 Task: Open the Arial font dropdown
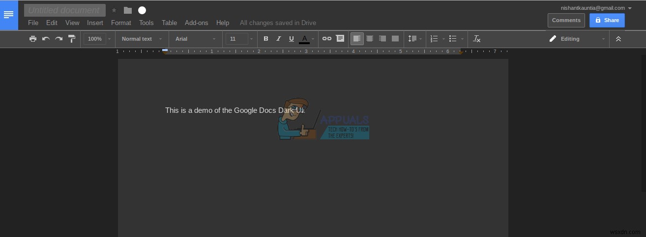click(x=195, y=39)
